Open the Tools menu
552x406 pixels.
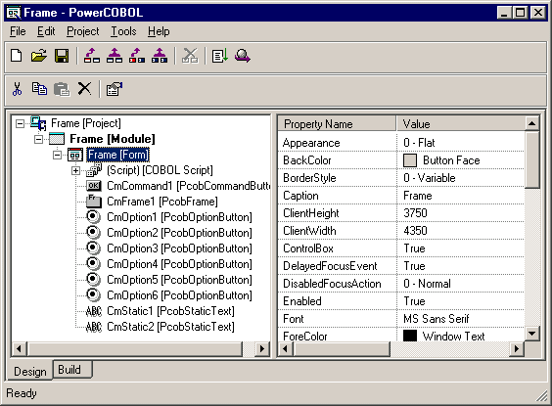tap(123, 31)
